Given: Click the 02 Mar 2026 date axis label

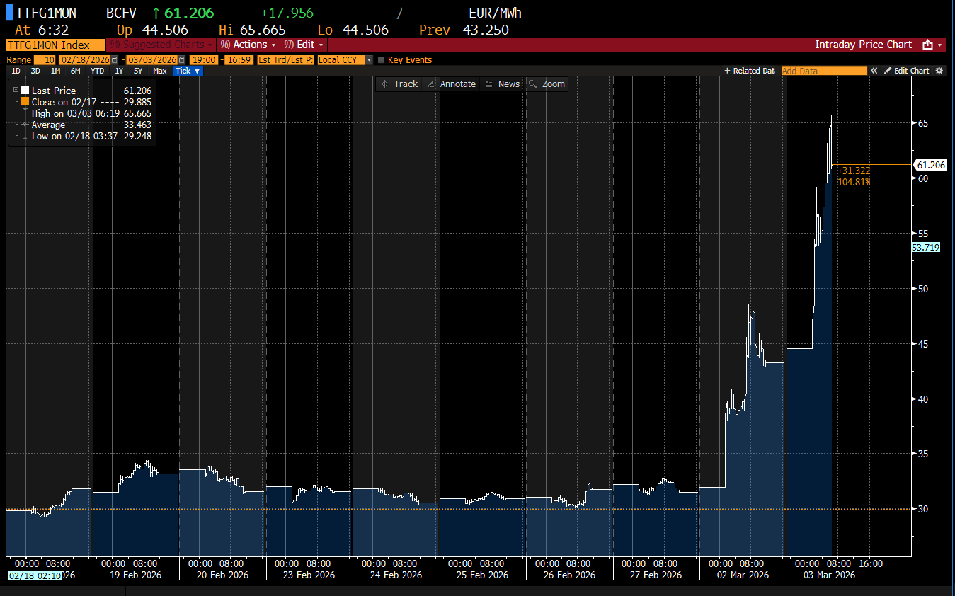Looking at the screenshot, I should 741,575.
